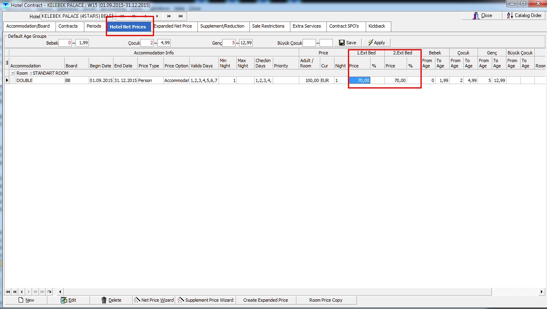This screenshot has height=309, width=547.
Task: Apply the default age groups
Action: [376, 43]
